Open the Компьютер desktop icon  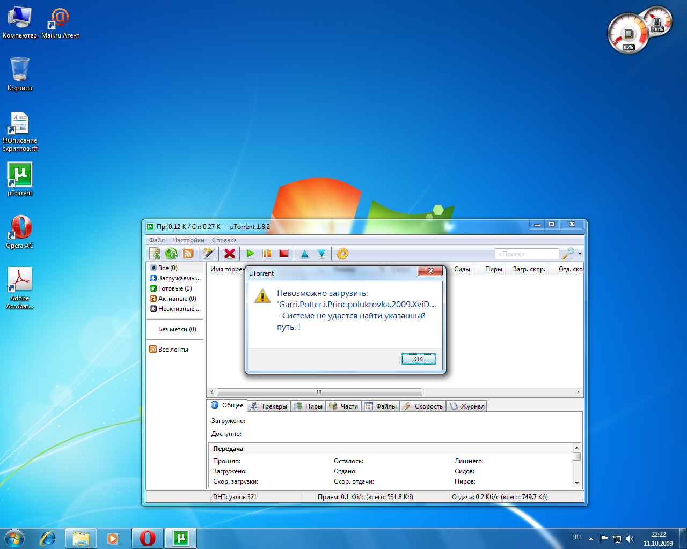tap(20, 23)
